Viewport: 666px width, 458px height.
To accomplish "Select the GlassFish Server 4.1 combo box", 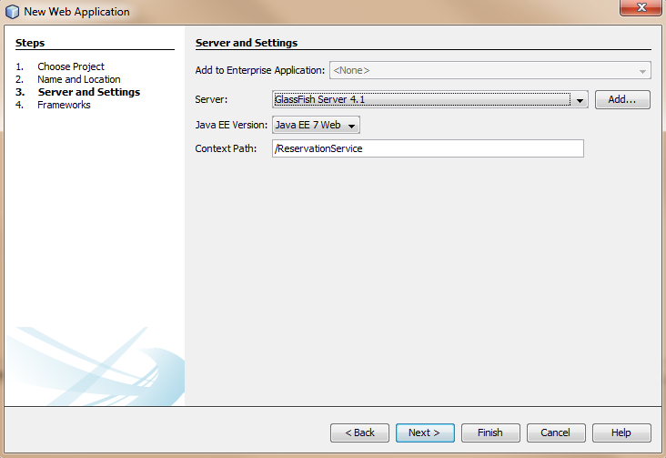I will pyautogui.click(x=429, y=99).
